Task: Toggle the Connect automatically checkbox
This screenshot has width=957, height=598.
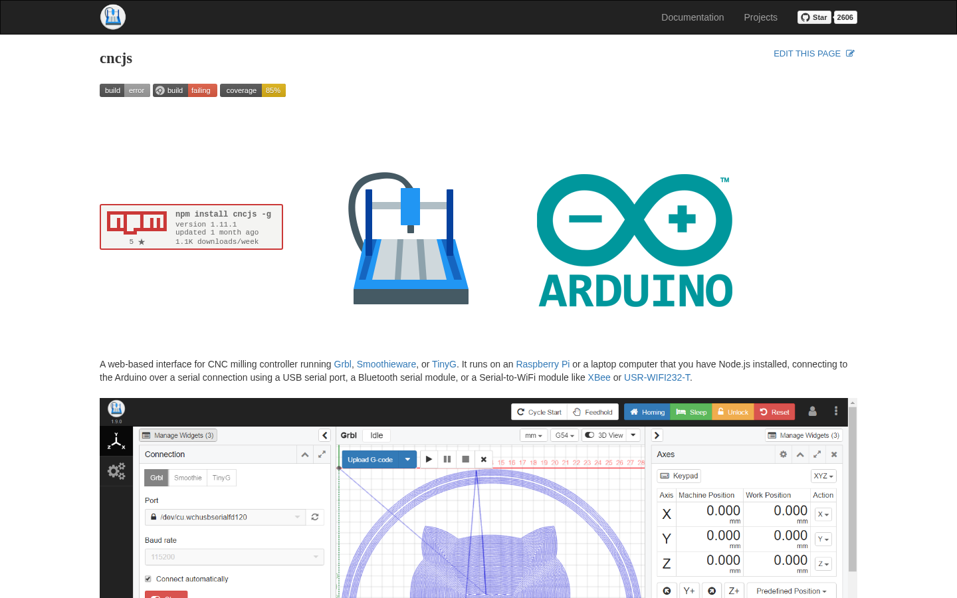Action: [x=148, y=579]
